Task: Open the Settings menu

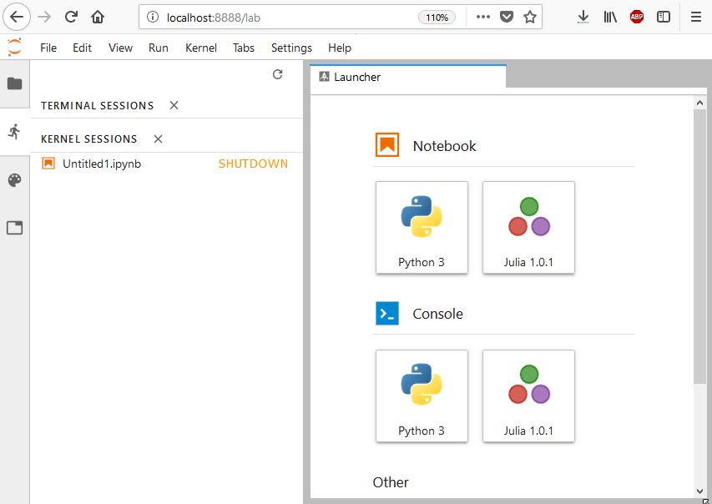Action: (x=291, y=48)
